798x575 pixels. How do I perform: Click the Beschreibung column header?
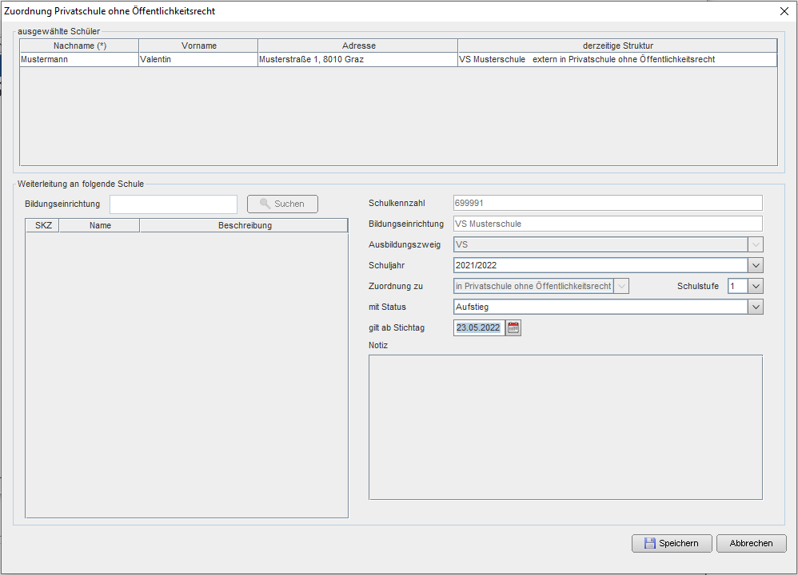point(244,225)
